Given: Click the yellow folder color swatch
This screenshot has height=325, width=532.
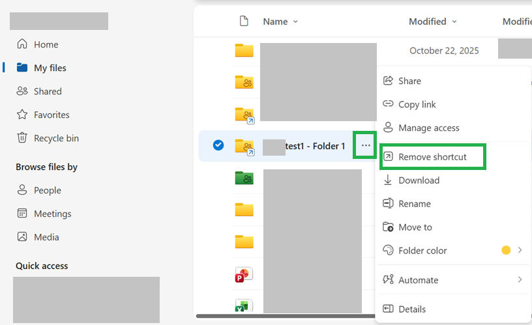Looking at the screenshot, I should pyautogui.click(x=506, y=250).
